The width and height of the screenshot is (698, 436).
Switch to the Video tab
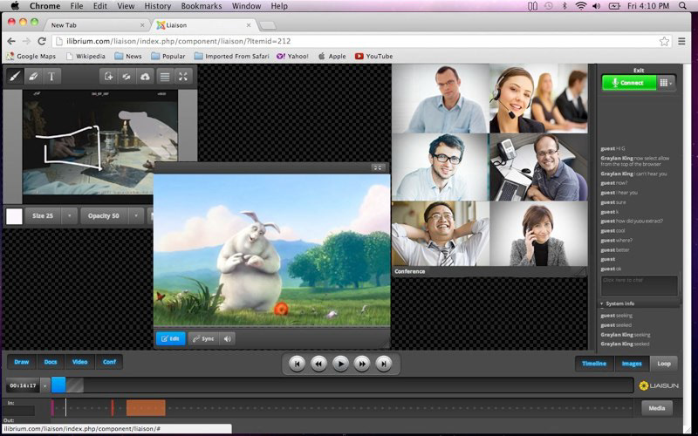[80, 362]
